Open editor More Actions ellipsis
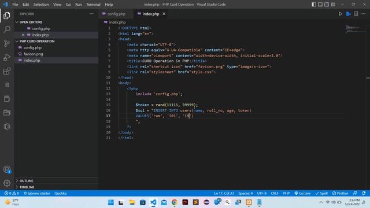Image resolution: width=370 pixels, height=208 pixels. pos(364,14)
